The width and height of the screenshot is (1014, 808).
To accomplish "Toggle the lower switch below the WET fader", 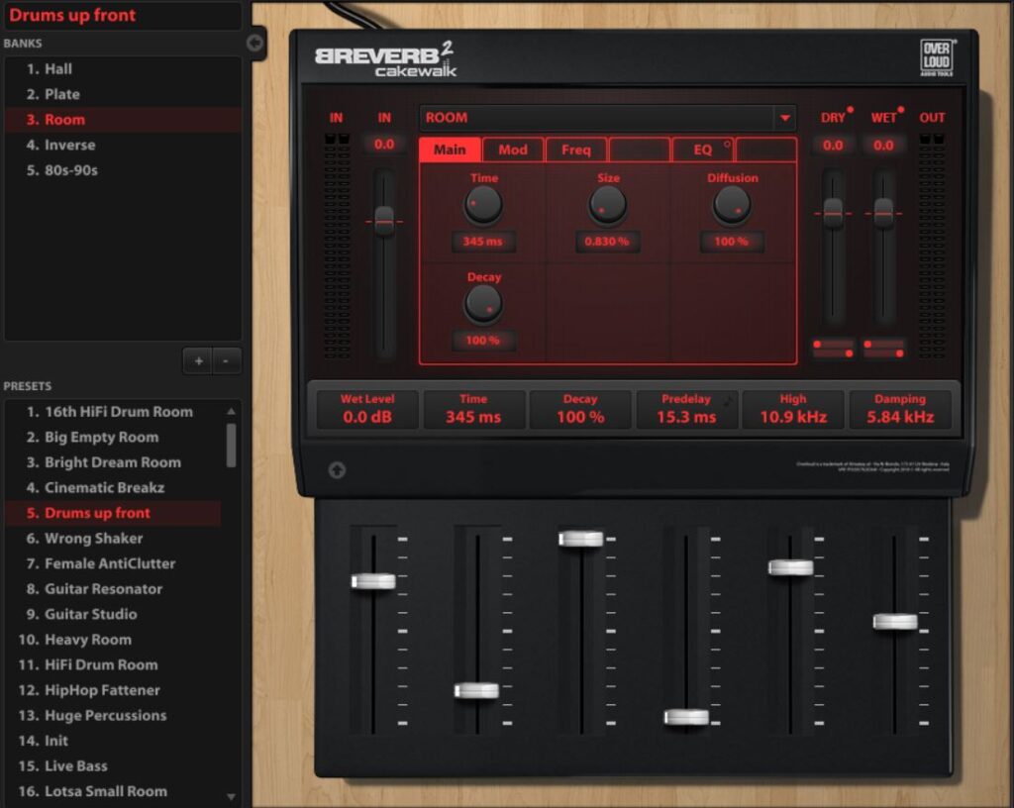I will 884,353.
